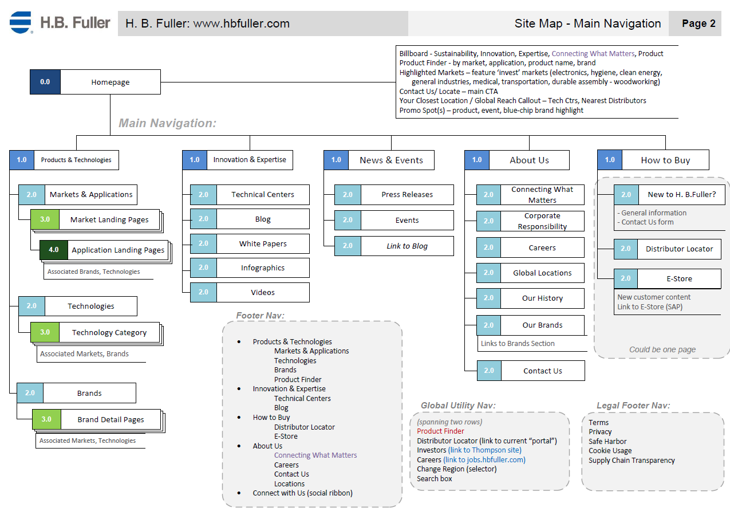Click the Contact Us box with the 2.0 label

point(530,371)
